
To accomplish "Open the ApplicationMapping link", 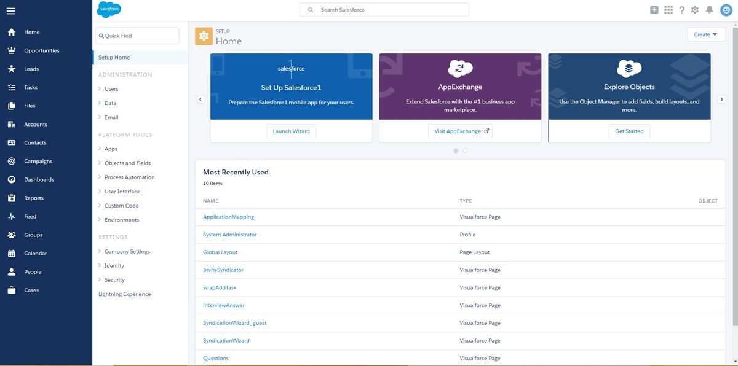I will point(228,217).
